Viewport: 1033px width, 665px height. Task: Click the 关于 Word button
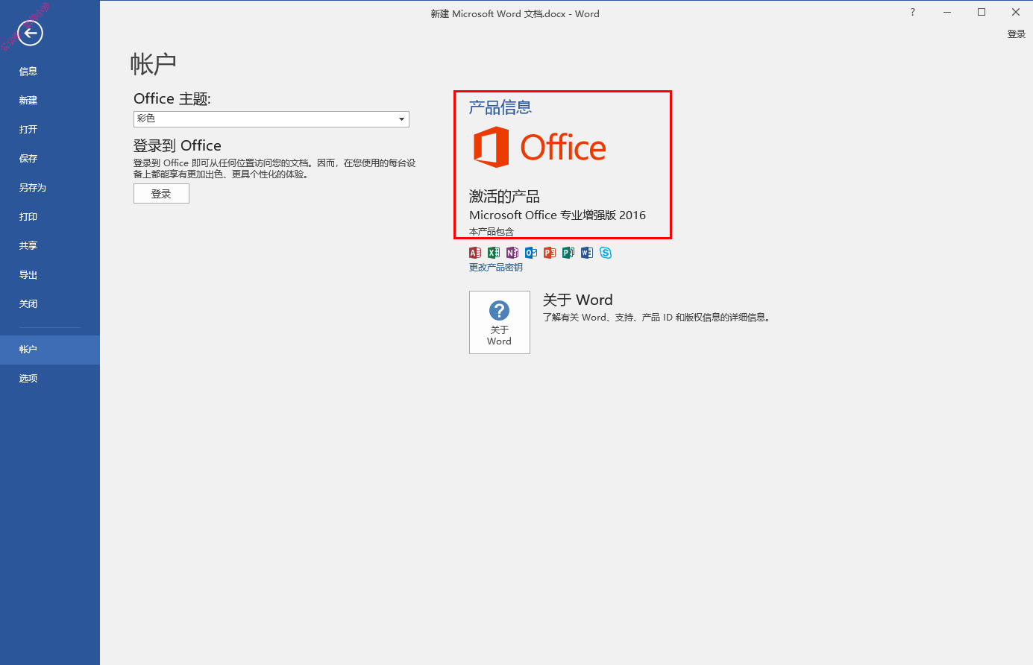click(x=500, y=322)
